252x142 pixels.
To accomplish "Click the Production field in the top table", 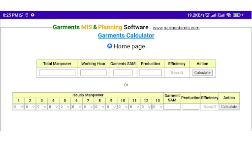I will (150, 73).
